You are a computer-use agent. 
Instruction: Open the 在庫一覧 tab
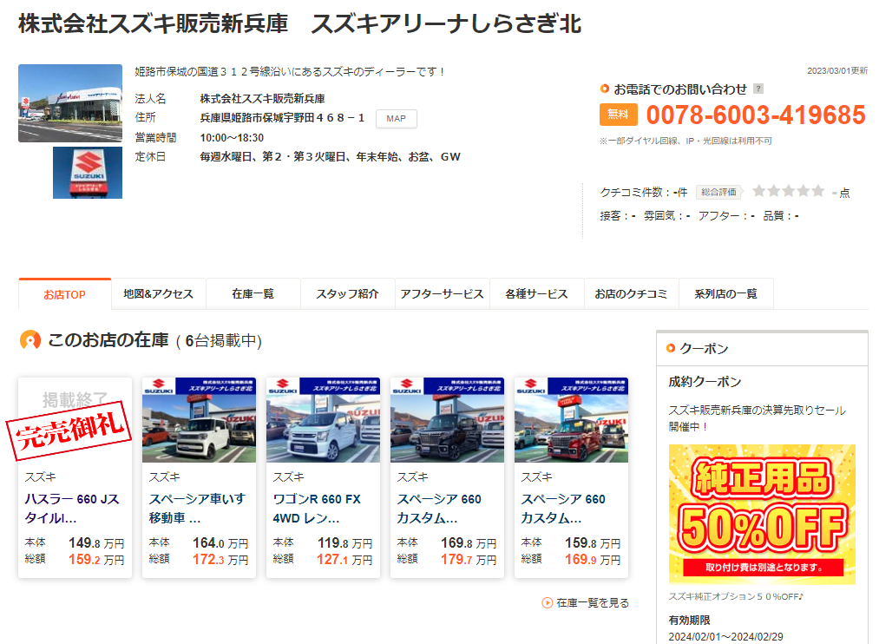coord(253,293)
